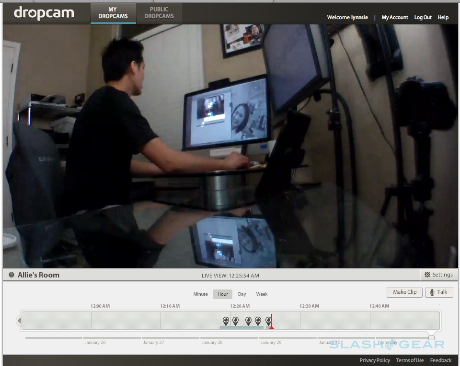
Task: Click the microphone Talk button
Action: point(438,292)
